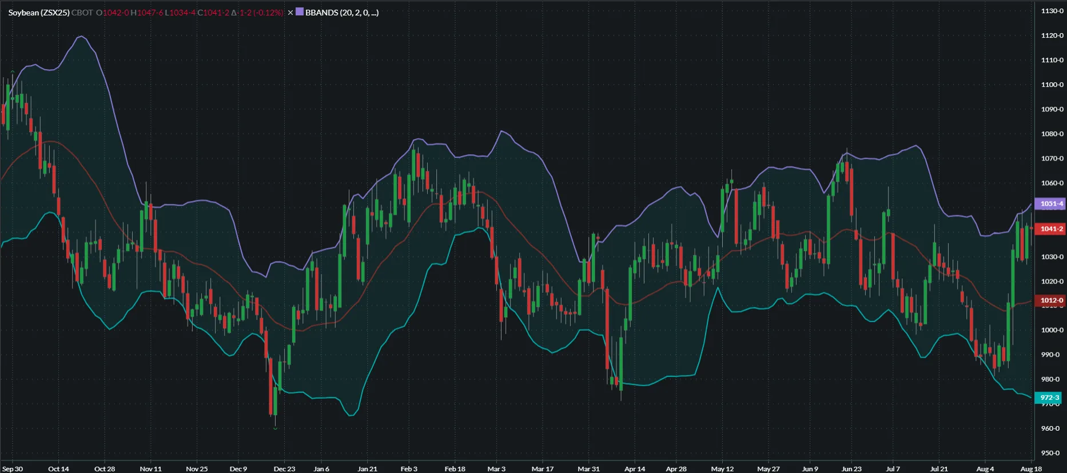The image size is (1067, 473).
Task: Click the dark red 1012-0 middle band tag
Action: click(x=1051, y=300)
